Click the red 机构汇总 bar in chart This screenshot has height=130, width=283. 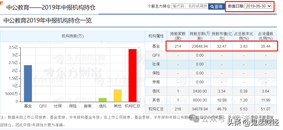point(133,75)
